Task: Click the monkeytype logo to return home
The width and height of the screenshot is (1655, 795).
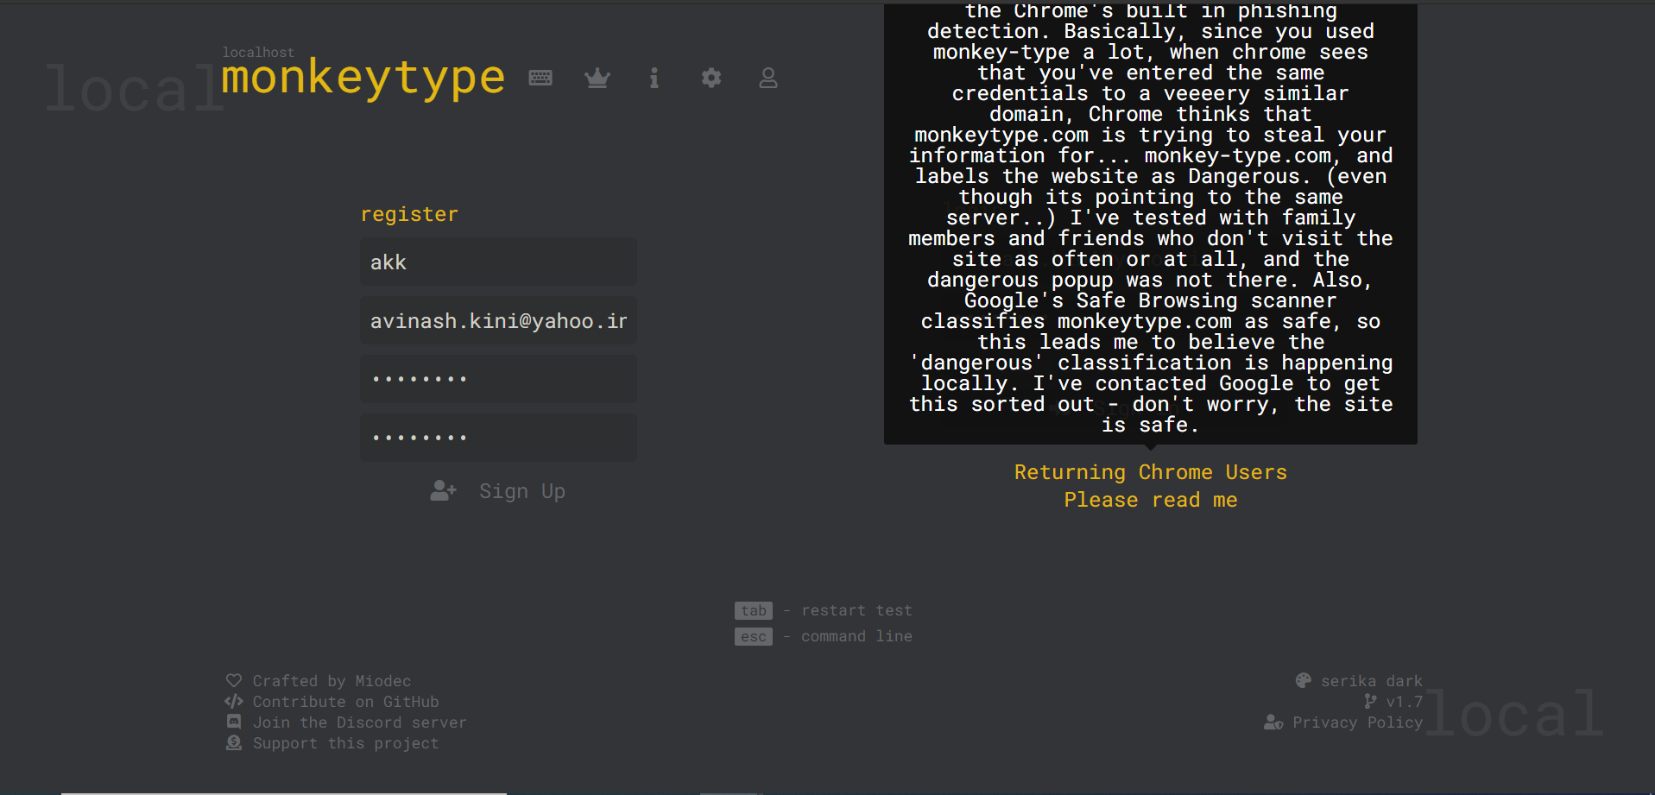Action: click(363, 78)
